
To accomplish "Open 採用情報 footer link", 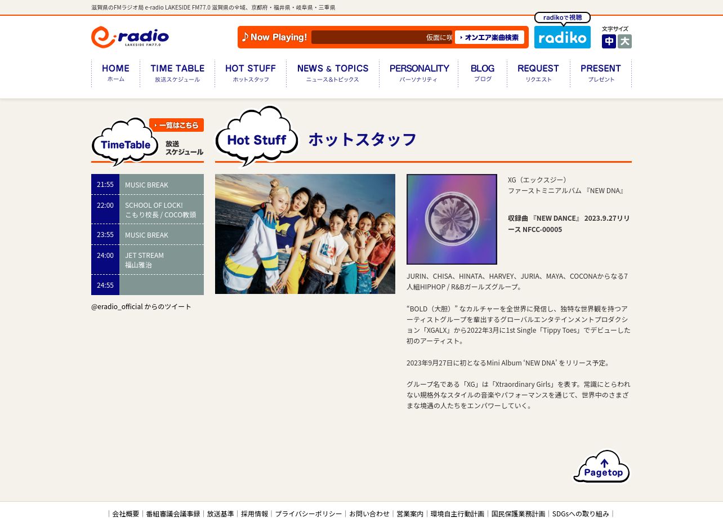I will 255,514.
